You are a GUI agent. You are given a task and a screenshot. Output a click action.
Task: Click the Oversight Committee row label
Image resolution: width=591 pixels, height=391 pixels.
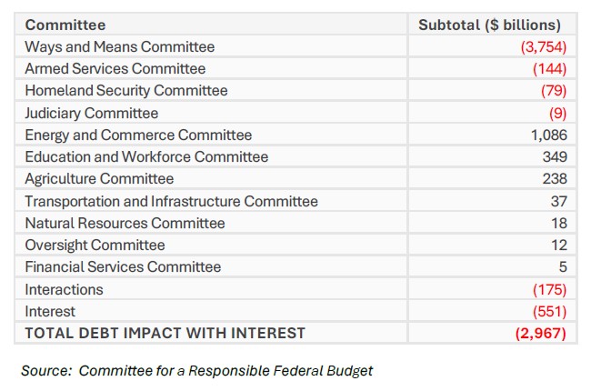coord(95,246)
